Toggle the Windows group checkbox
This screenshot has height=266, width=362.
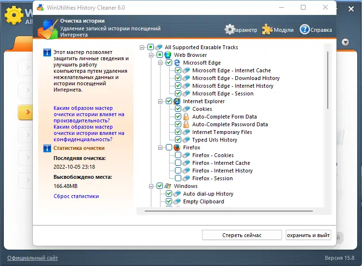click(x=160, y=186)
